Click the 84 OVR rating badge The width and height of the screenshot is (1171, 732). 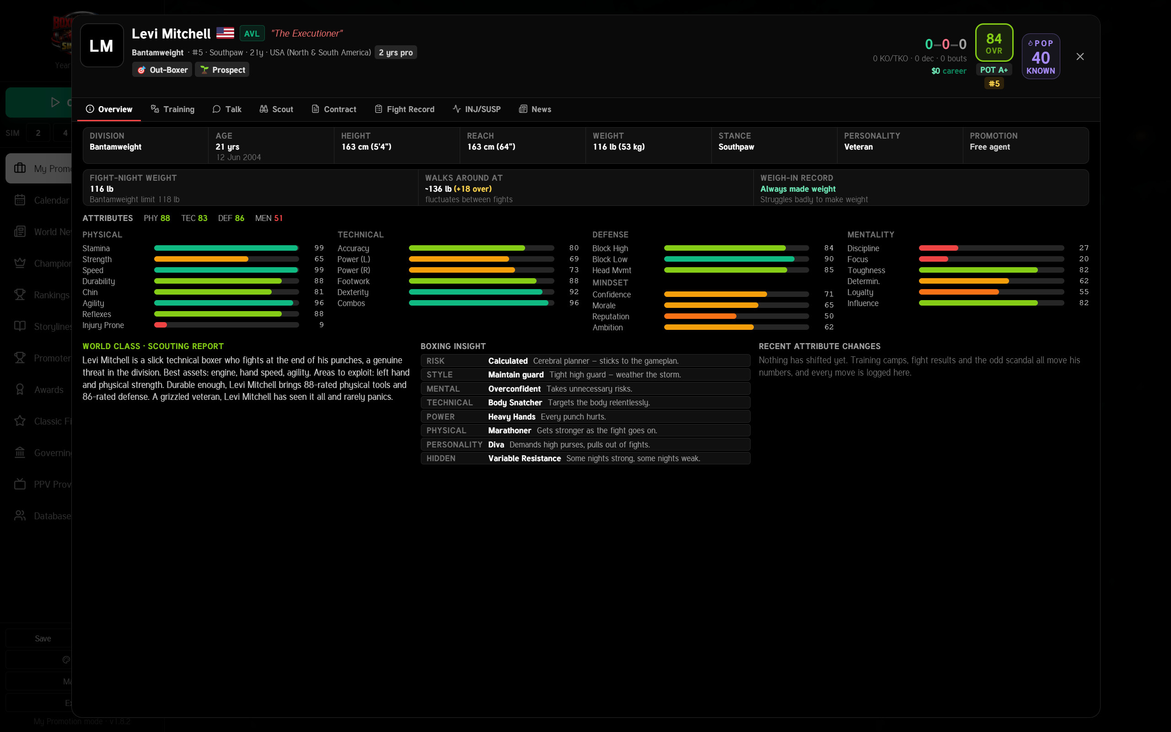[994, 43]
